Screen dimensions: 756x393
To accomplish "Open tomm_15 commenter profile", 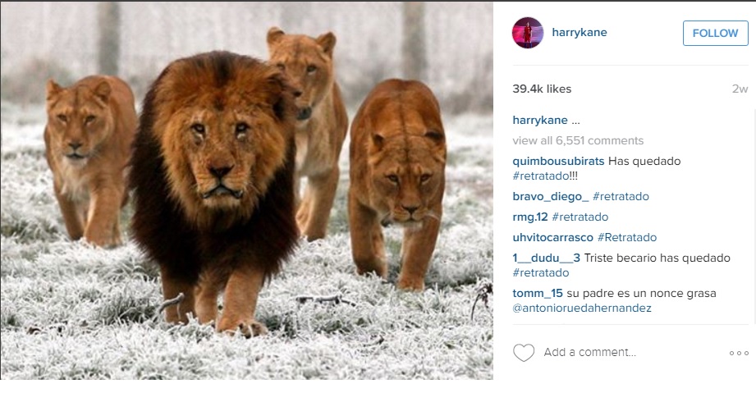I will (538, 293).
